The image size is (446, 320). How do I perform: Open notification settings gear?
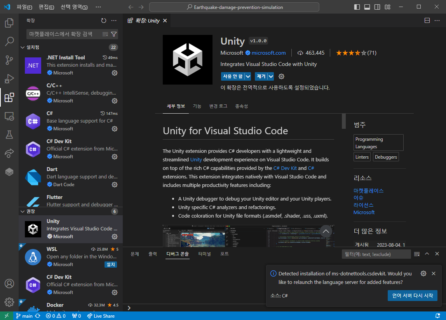tap(423, 273)
